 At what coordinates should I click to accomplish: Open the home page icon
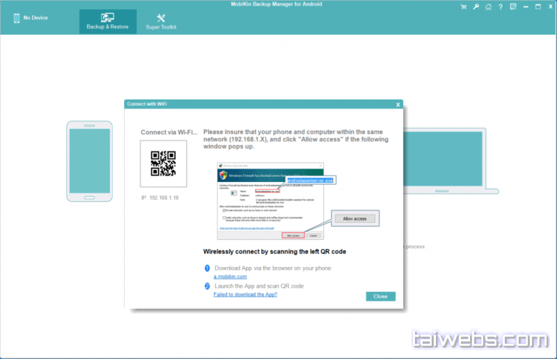pos(488,7)
